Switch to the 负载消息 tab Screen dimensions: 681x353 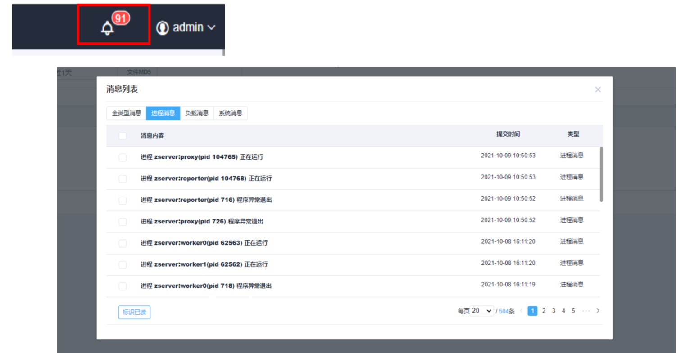197,113
